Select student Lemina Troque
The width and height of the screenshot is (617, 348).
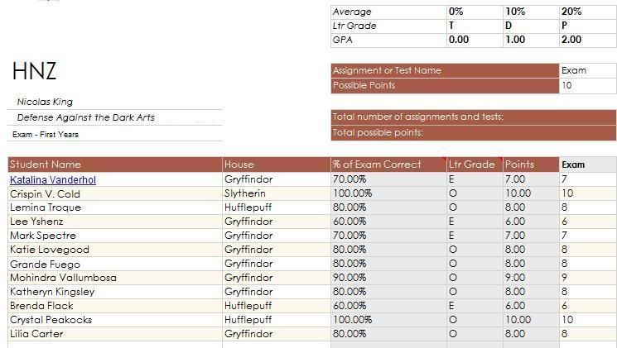(115, 207)
